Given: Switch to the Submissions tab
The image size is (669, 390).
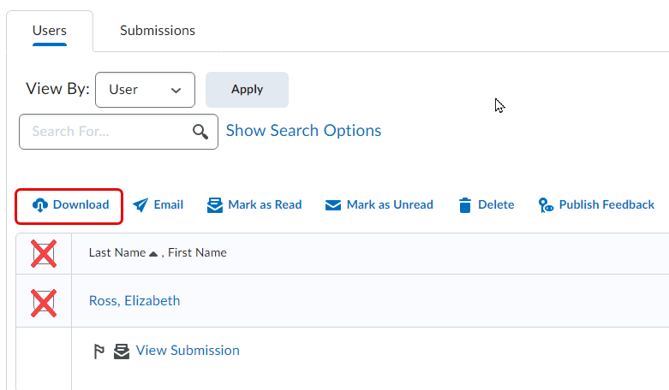Looking at the screenshot, I should pos(158,31).
